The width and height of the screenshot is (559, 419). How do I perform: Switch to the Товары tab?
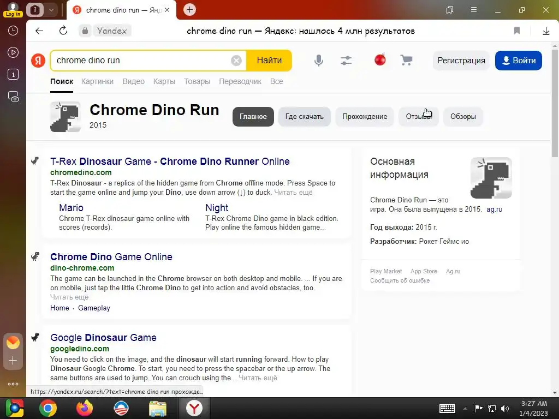click(197, 81)
